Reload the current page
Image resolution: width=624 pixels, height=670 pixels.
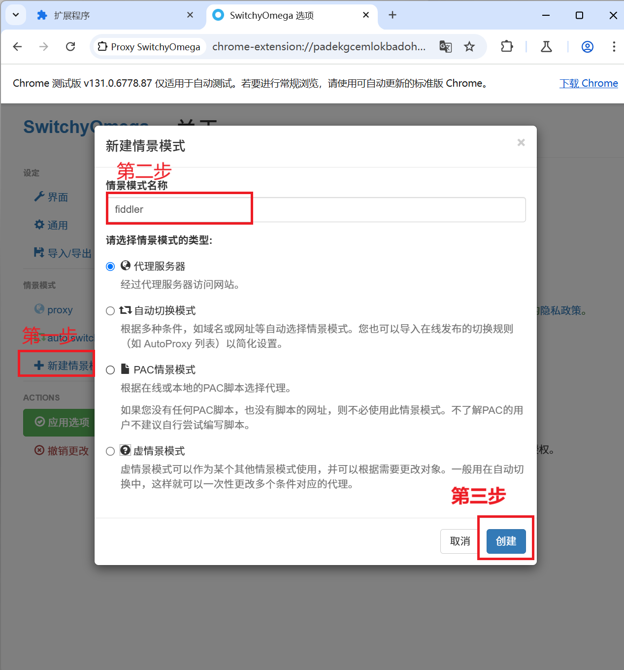[70, 47]
